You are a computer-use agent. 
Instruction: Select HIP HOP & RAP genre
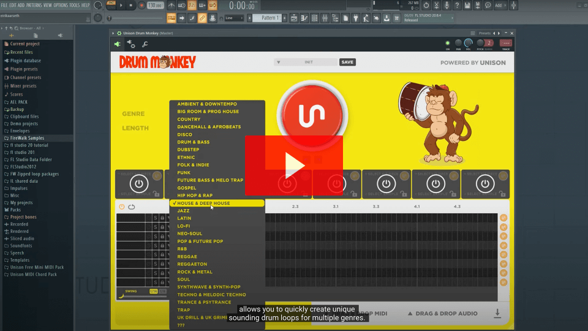[195, 196]
